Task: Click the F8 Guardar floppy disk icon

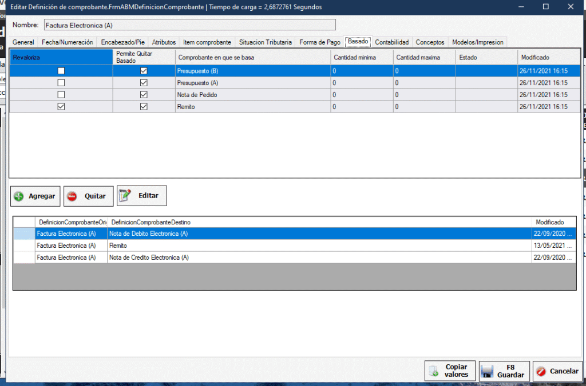Action: pos(488,372)
